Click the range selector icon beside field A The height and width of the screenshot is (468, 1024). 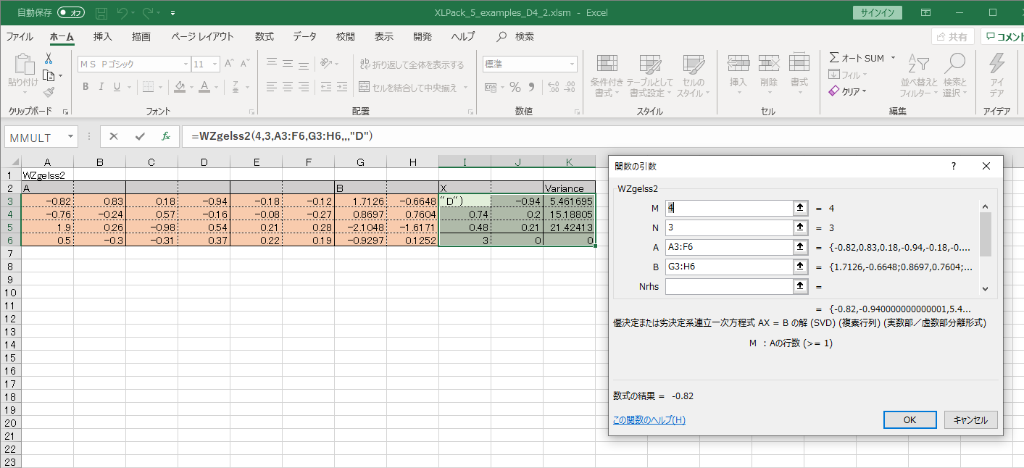[800, 247]
